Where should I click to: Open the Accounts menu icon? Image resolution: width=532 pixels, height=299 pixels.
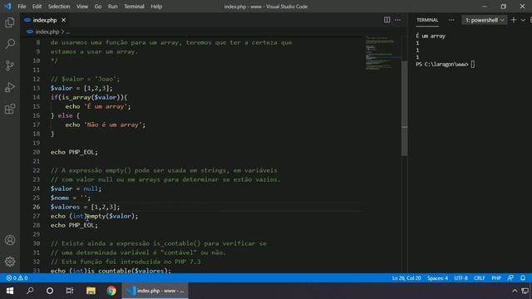(x=10, y=240)
